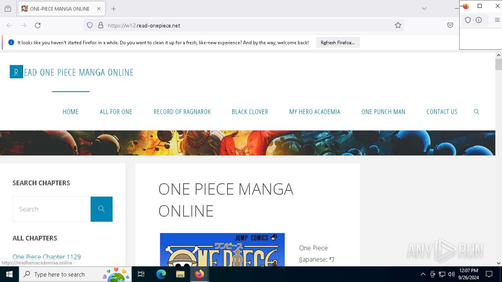Click the taskbar search box
Image resolution: width=502 pixels, height=282 pixels.
(x=75, y=274)
